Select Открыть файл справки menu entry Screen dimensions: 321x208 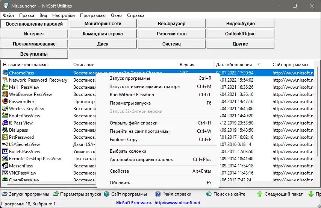click(157, 123)
